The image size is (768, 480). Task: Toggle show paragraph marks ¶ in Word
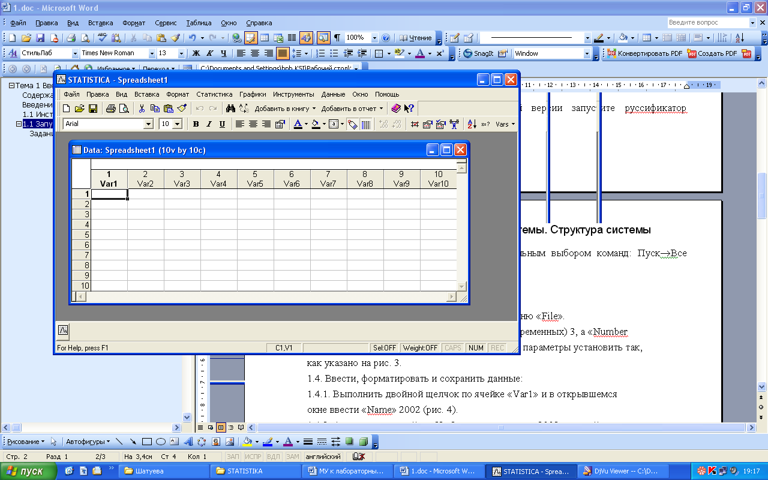tap(337, 37)
